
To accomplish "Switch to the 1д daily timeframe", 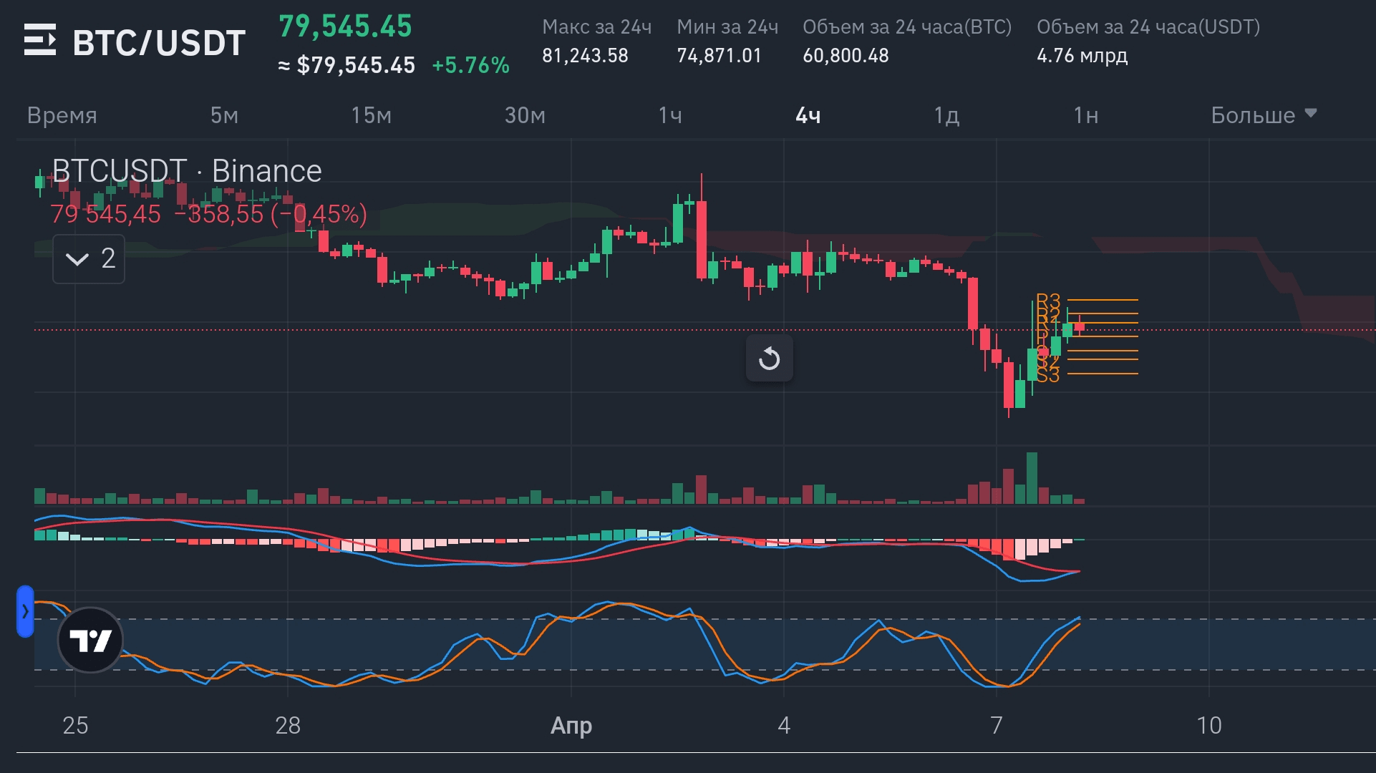I will coord(946,115).
